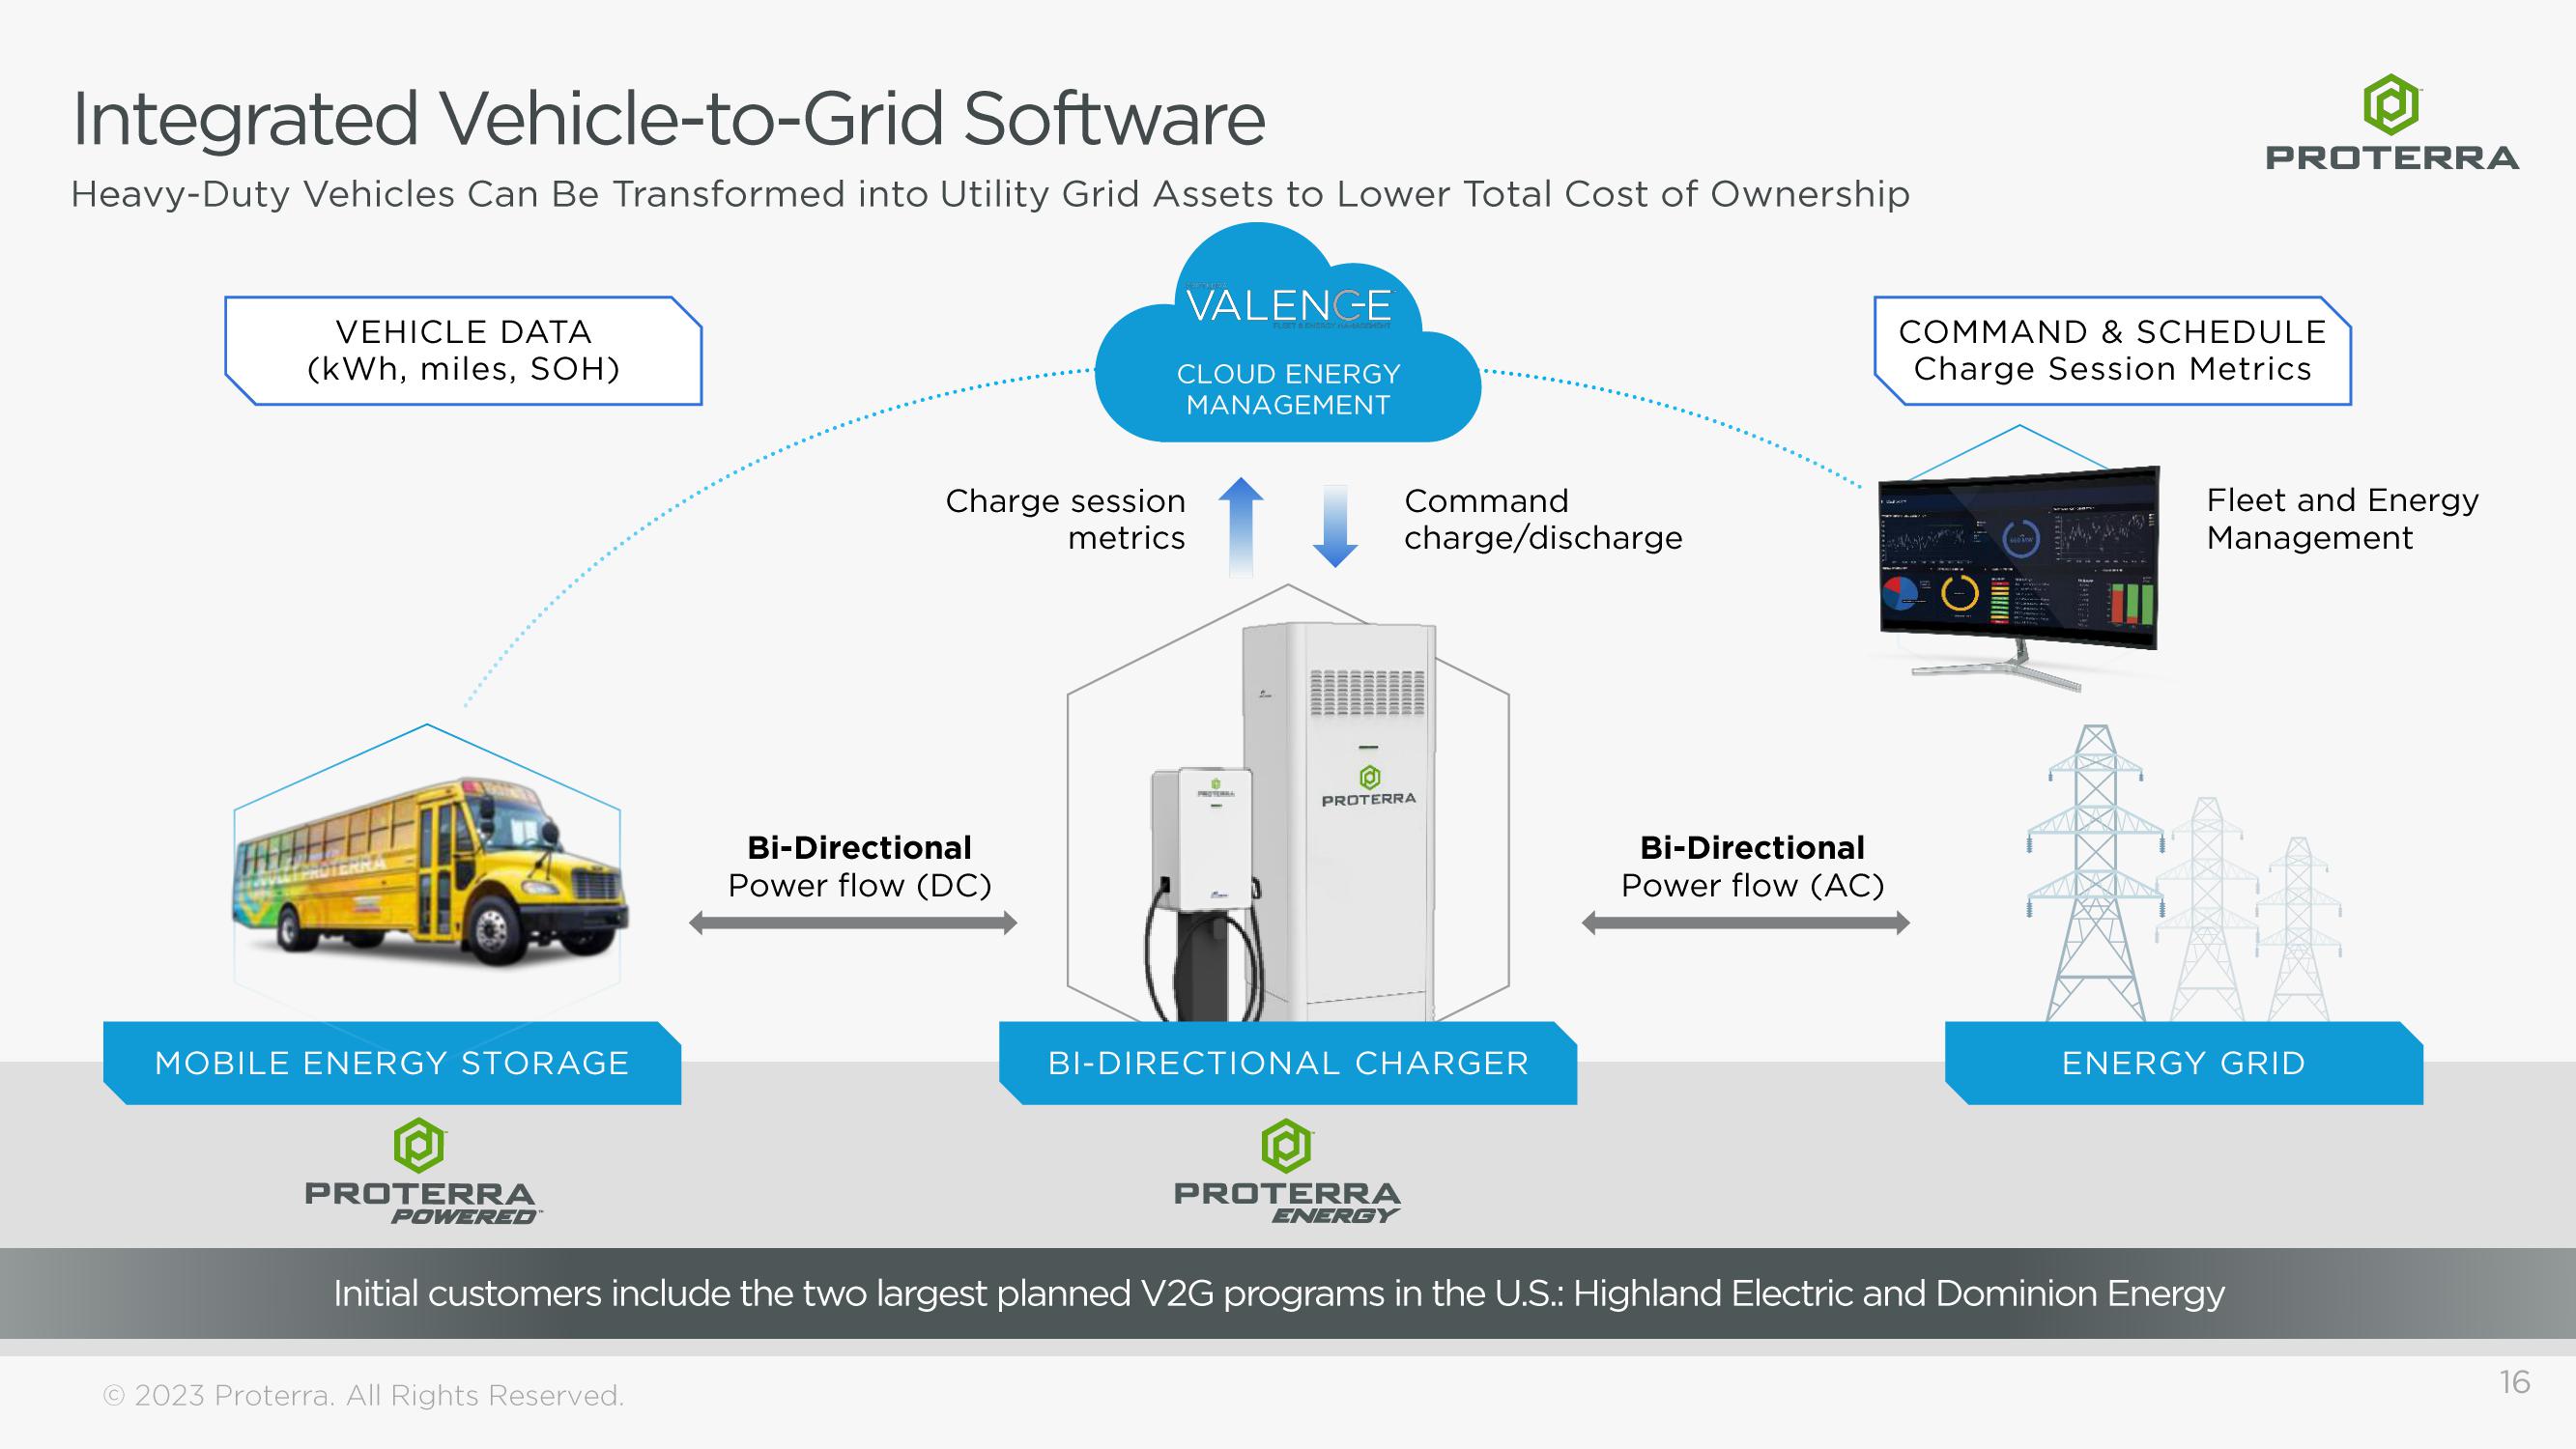Click the 'Heavy-Duty Vehicles Can Be Transformed' subtitle
The height and width of the screenshot is (1449, 2576).
(x=990, y=194)
